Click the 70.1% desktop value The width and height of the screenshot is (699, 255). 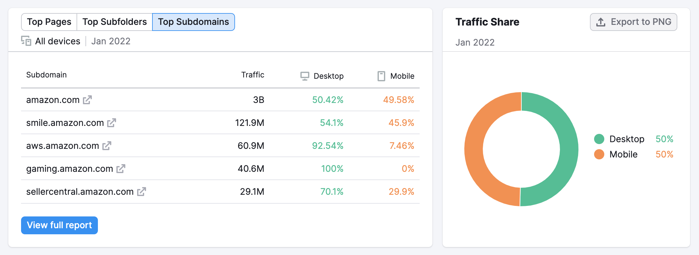[x=332, y=192]
